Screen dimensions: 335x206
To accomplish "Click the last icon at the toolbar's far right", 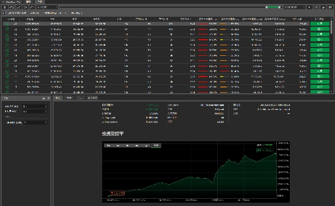I will coord(330,7).
